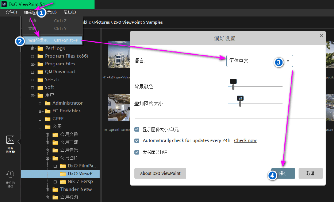Expand the QMDownload tree node
The width and height of the screenshot is (334, 202).
(32, 72)
